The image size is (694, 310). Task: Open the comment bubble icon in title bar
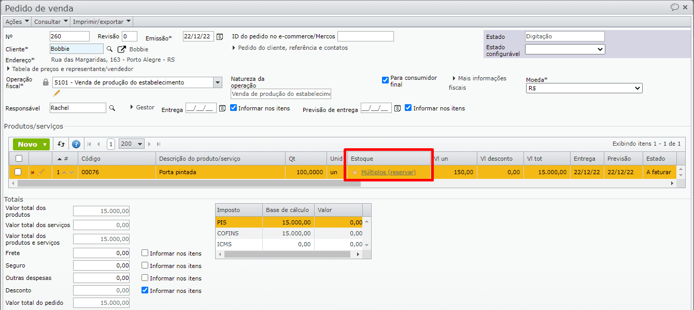[x=675, y=7]
